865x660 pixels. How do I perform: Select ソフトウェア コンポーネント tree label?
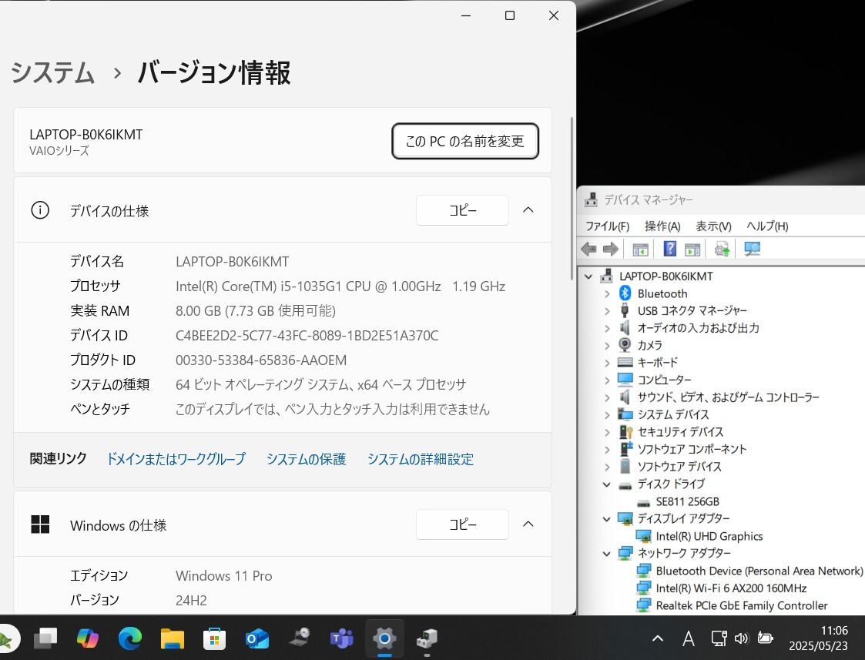(692, 450)
